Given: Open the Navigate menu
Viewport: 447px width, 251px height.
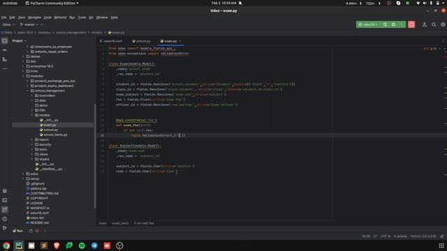Looking at the screenshot, I should pyautogui.click(x=34, y=17).
